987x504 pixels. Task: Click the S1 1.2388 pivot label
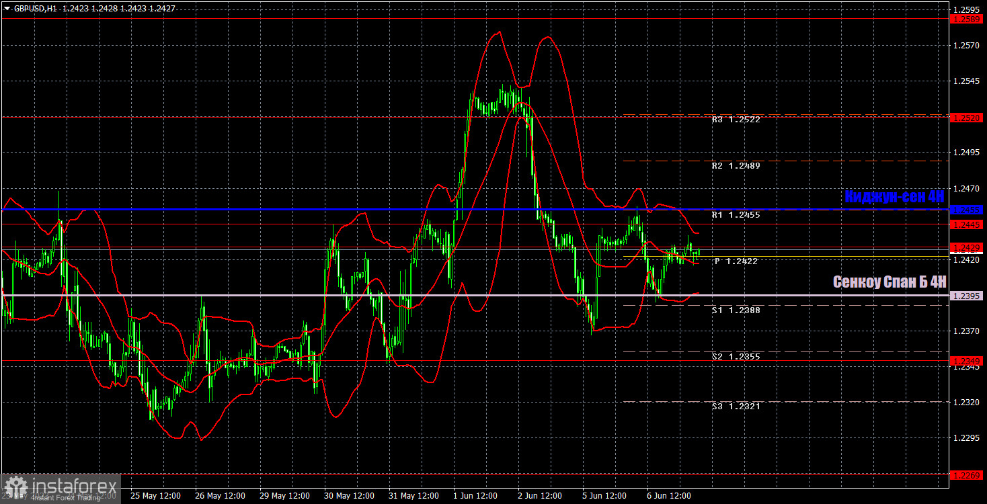pos(736,310)
